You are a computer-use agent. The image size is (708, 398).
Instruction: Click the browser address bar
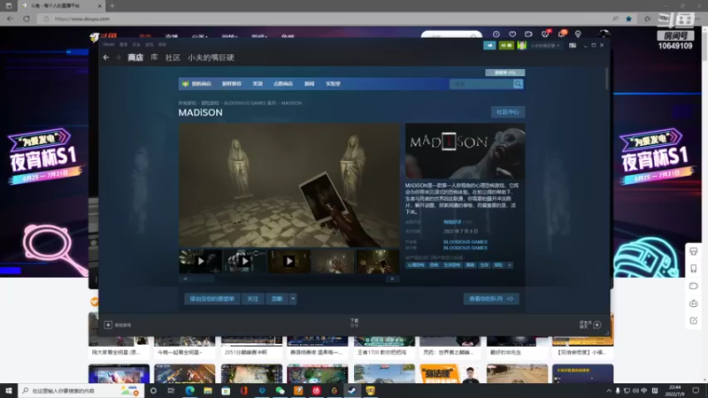pyautogui.click(x=325, y=19)
